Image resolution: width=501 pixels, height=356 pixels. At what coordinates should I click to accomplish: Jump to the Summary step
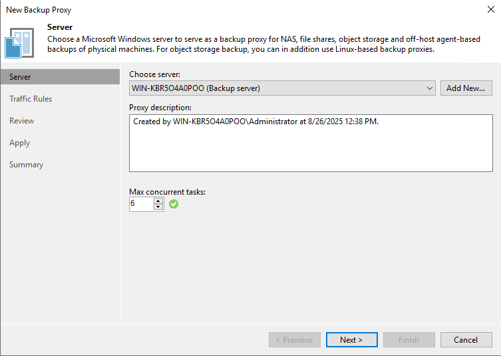click(26, 165)
